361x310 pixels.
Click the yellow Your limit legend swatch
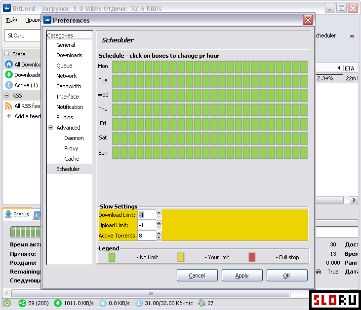[181, 257]
